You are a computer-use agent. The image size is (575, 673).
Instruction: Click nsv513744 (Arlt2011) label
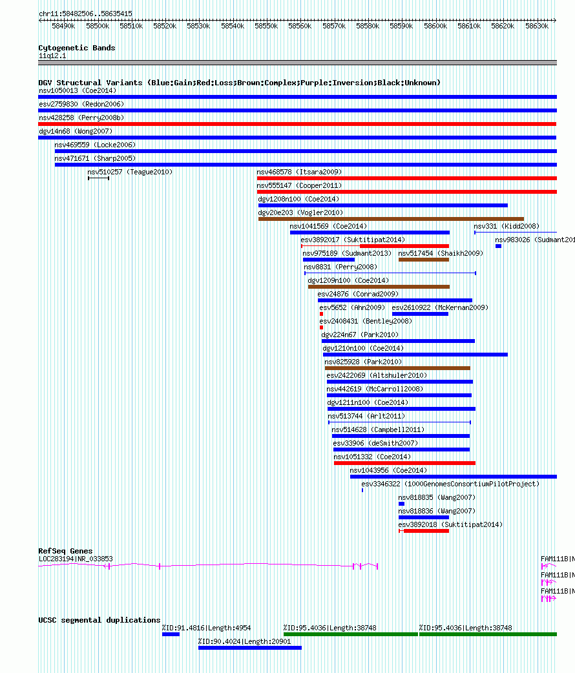366,417
